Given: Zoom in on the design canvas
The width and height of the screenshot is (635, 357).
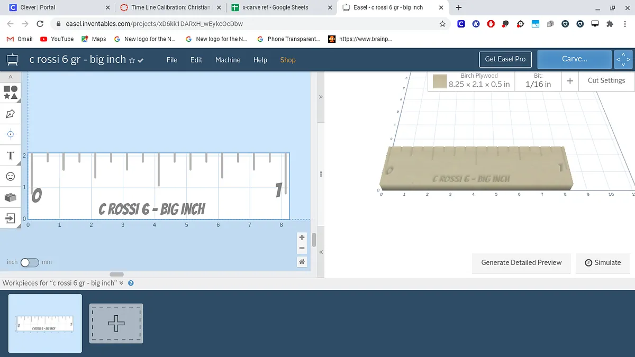Looking at the screenshot, I should coord(302,237).
